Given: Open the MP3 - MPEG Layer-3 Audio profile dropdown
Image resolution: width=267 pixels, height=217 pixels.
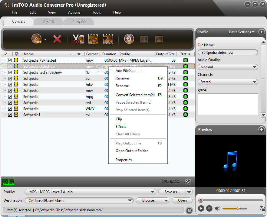Looking at the screenshot, I should click(91, 192).
